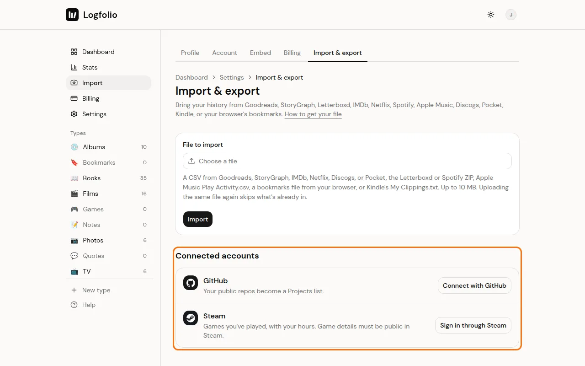
Task: Open the How to get your file link
Action: 313,114
